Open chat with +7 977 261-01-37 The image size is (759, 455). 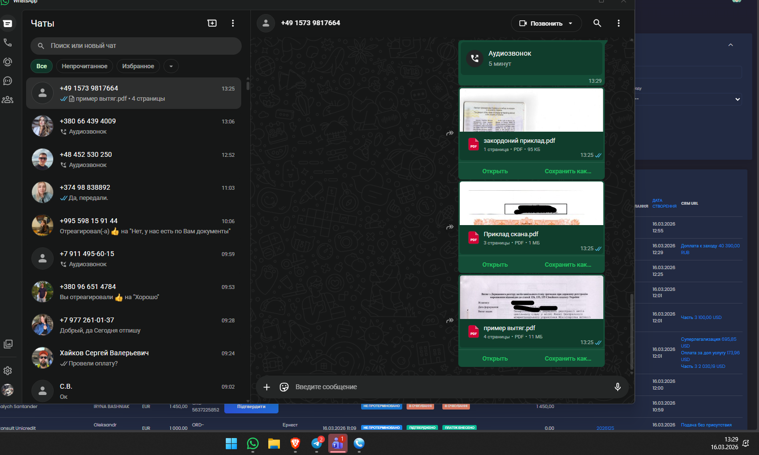(133, 325)
